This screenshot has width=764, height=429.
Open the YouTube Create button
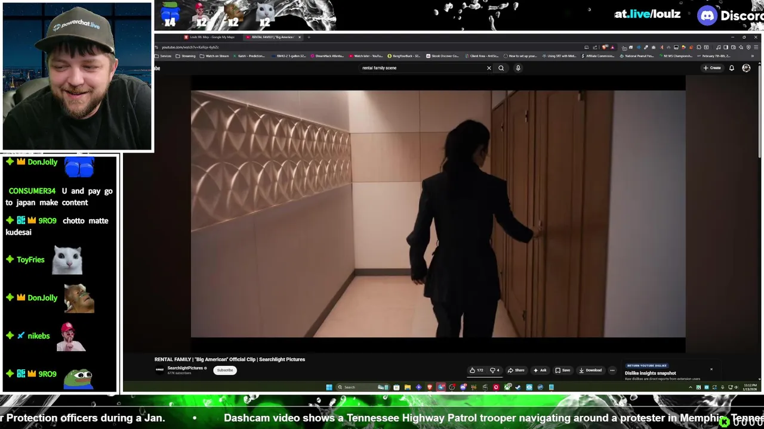tap(712, 68)
